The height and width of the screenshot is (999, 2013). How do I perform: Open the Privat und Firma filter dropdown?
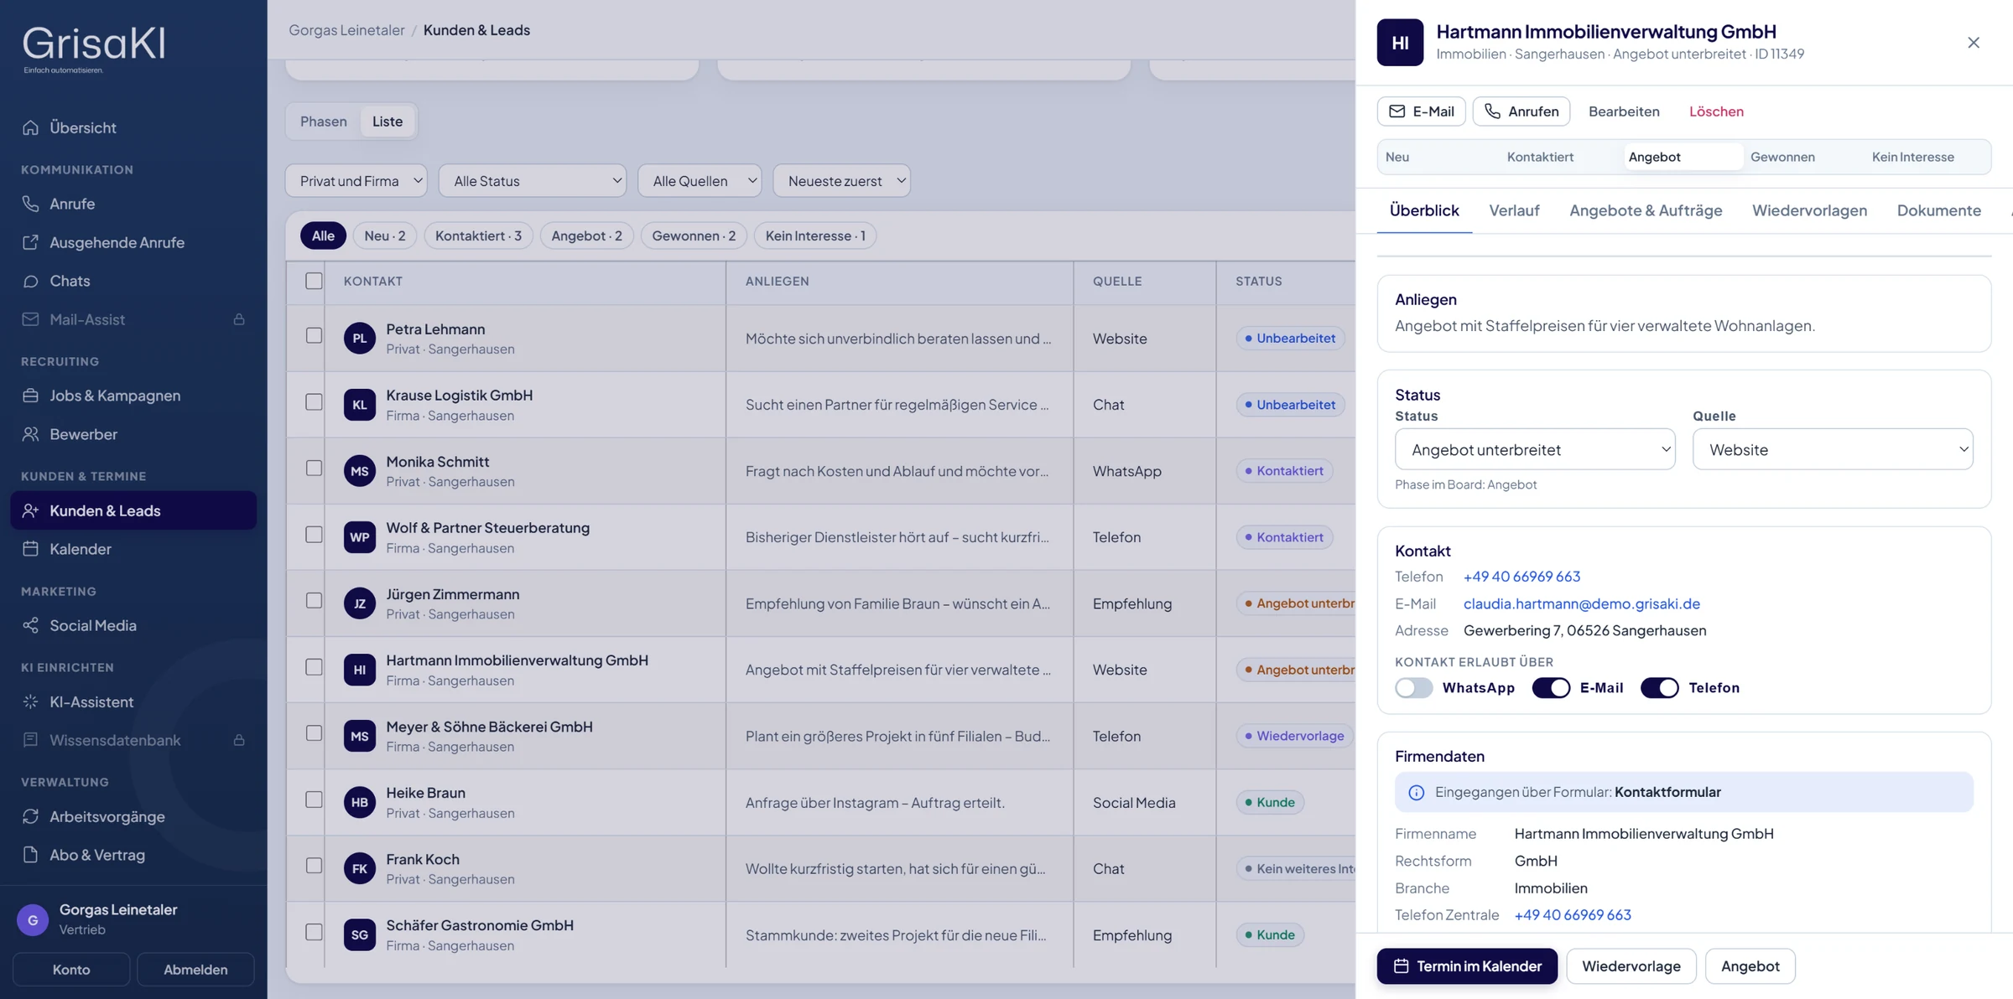coord(356,181)
